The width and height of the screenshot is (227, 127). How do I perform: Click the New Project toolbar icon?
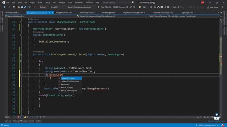pos(14,7)
